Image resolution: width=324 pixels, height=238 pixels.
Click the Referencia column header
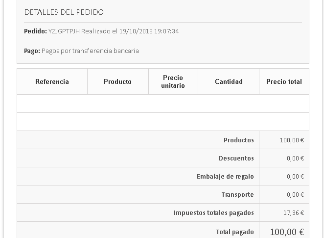pyautogui.click(x=52, y=81)
